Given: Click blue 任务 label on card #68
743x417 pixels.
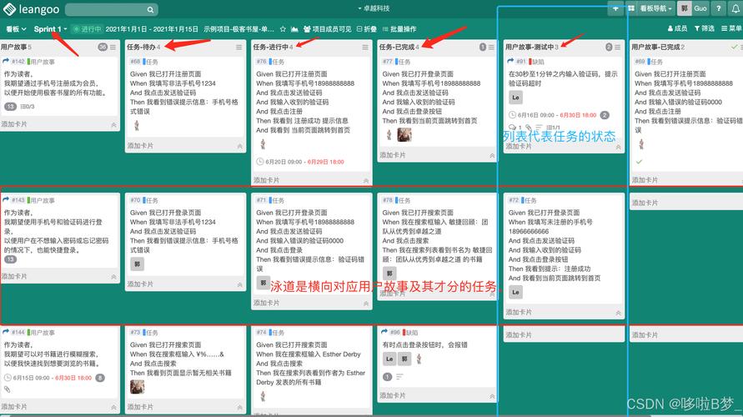Looking at the screenshot, I should click(151, 62).
